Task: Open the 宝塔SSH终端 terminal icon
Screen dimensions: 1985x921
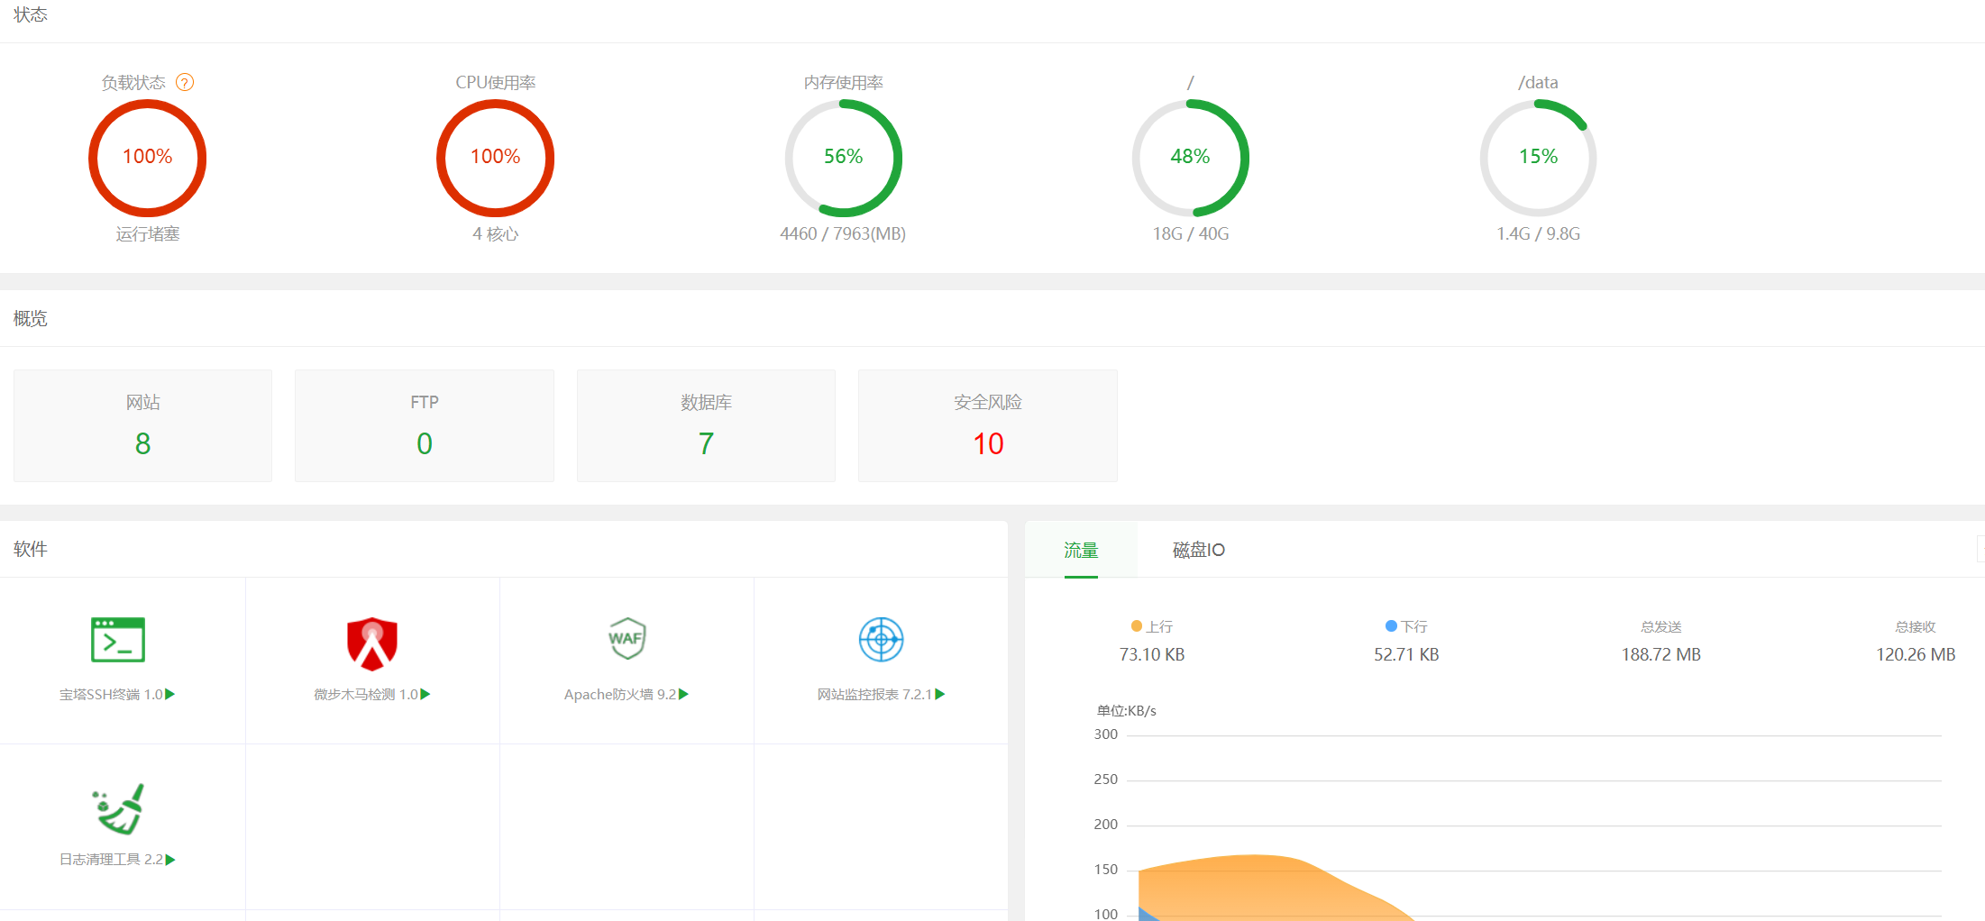Action: pos(118,640)
